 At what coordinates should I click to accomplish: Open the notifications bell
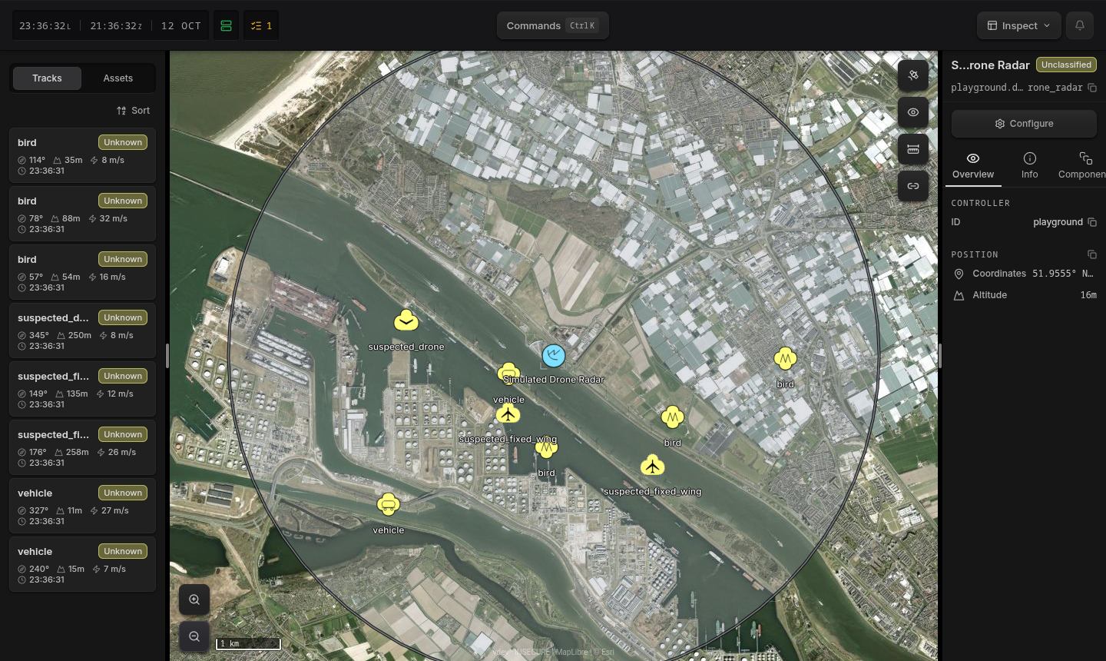point(1080,25)
